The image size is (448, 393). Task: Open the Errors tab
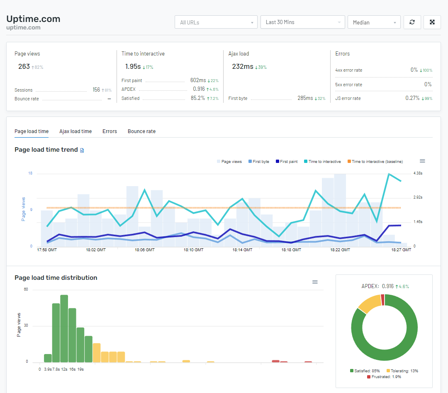(110, 131)
